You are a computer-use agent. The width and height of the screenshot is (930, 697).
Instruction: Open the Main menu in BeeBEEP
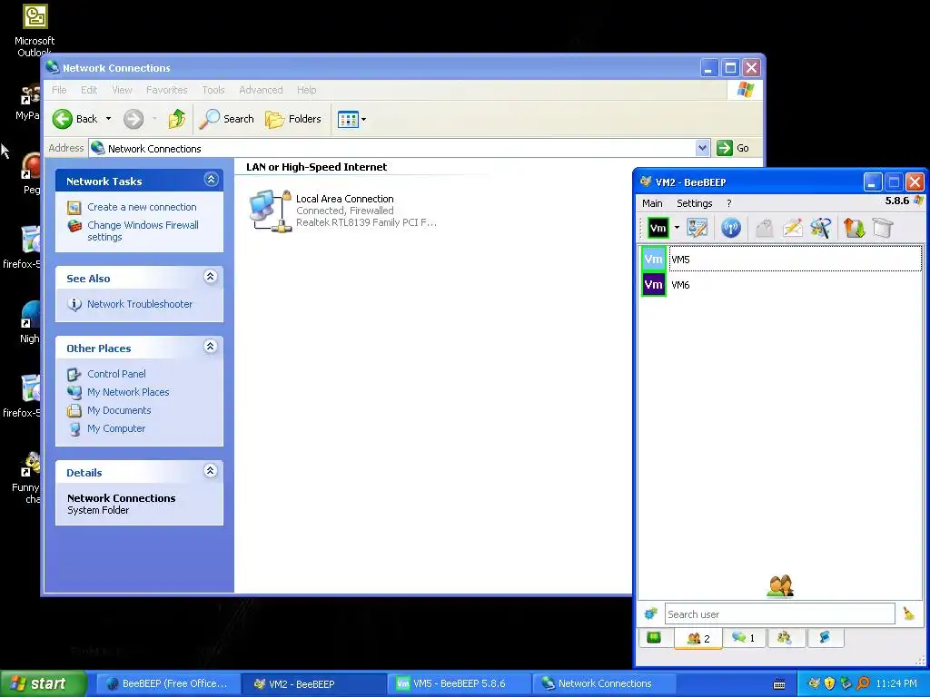(652, 203)
